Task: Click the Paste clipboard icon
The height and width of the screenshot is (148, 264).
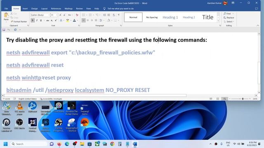Action: pyautogui.click(x=6, y=16)
